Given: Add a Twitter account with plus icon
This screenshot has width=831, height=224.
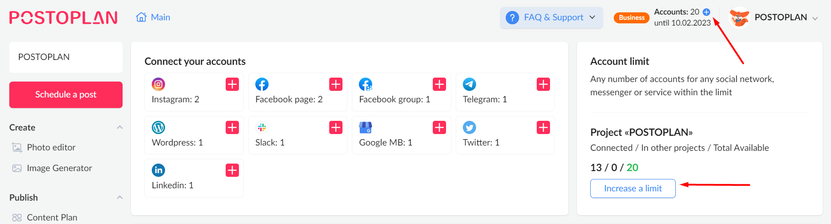Looking at the screenshot, I should (543, 127).
